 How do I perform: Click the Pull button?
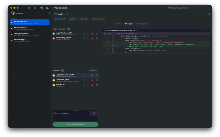coord(73,19)
